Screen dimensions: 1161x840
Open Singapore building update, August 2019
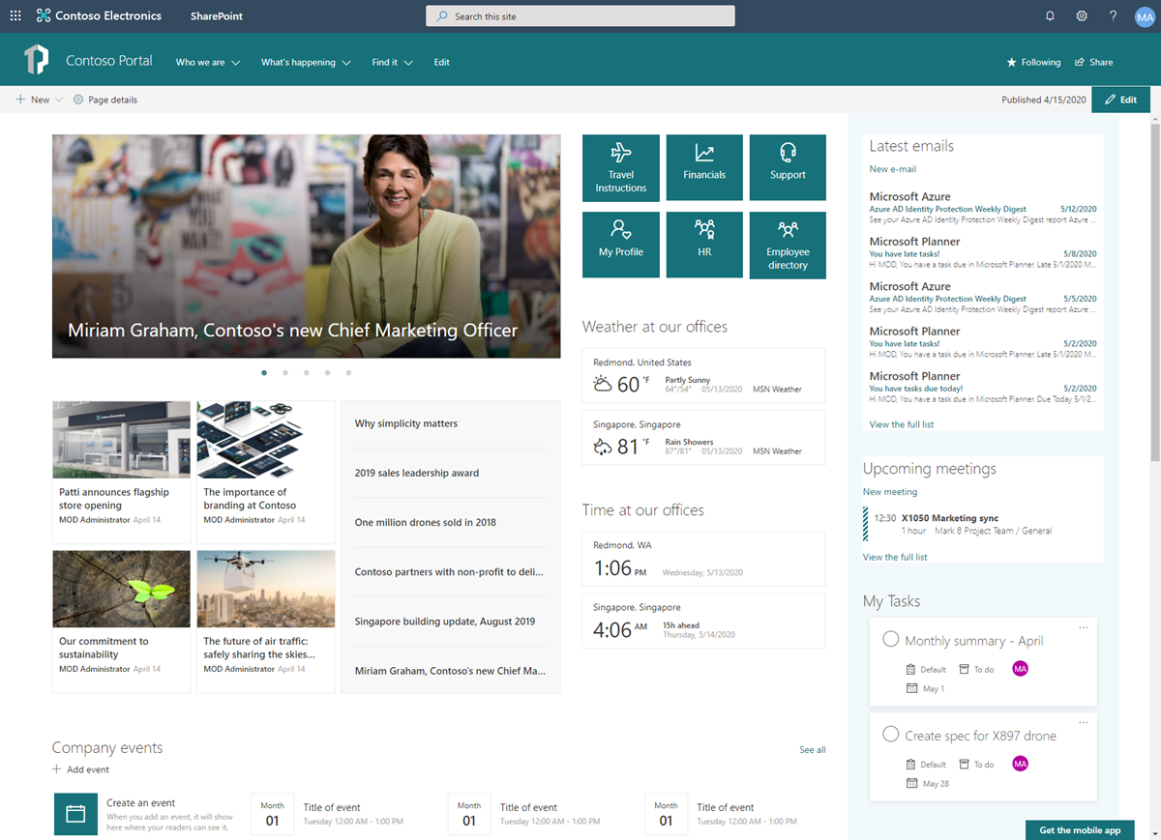pyautogui.click(x=445, y=622)
